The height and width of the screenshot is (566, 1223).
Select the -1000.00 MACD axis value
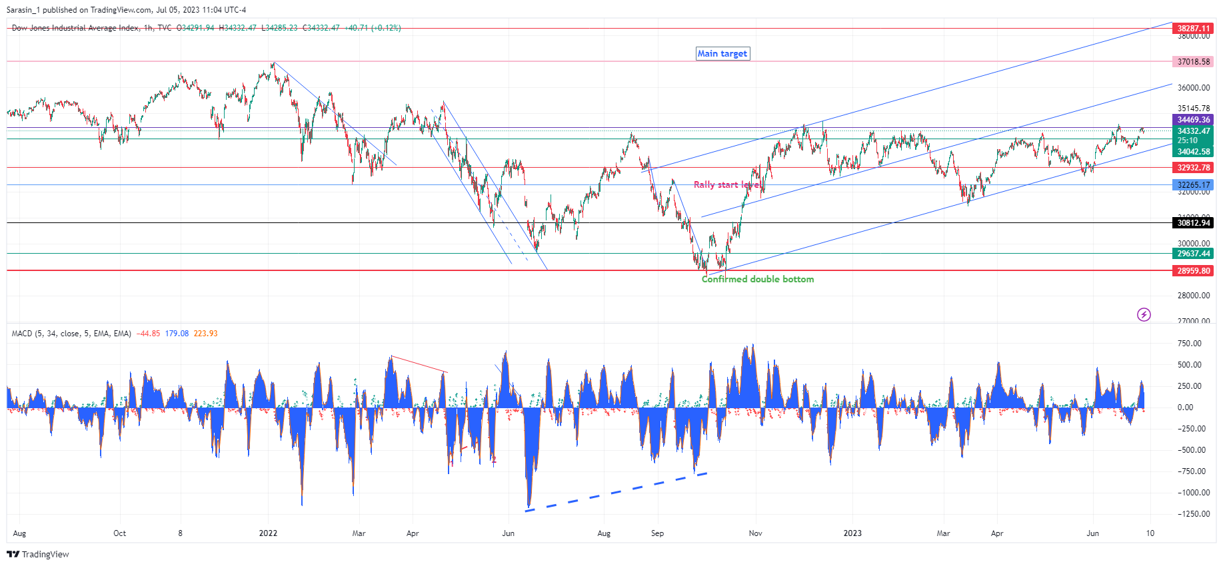point(1193,493)
